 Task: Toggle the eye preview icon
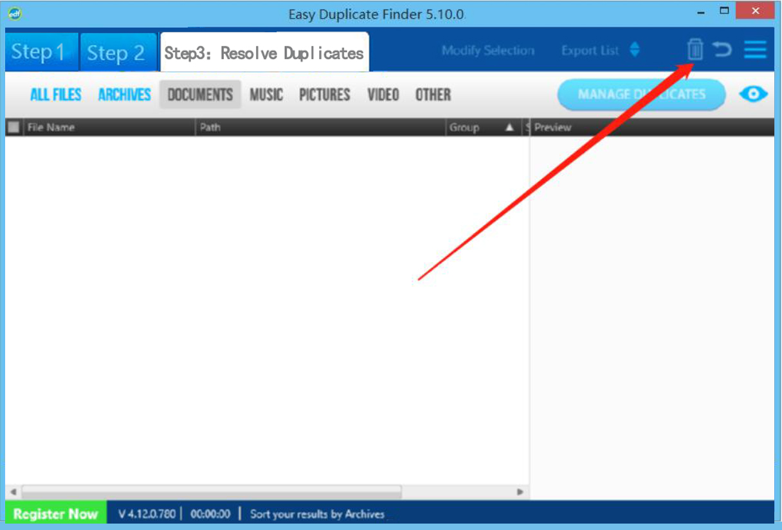click(753, 94)
